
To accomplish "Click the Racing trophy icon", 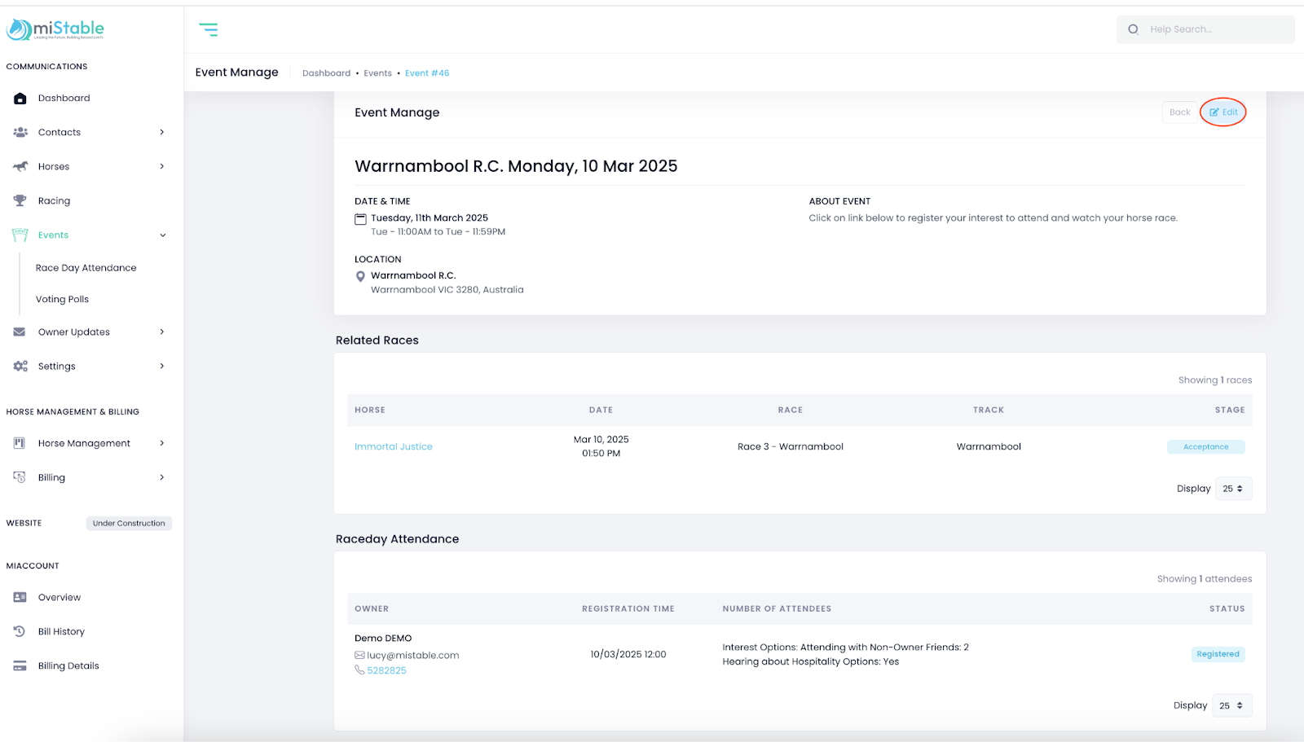I will [x=20, y=200].
